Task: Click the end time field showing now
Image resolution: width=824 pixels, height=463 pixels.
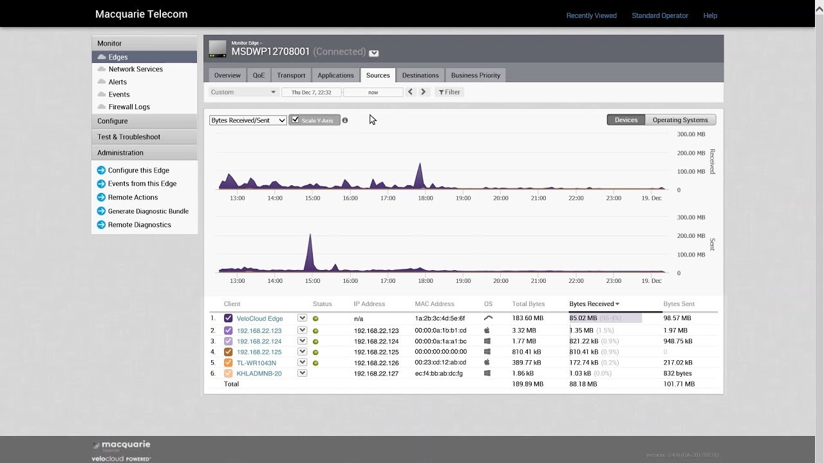Action: coord(373,92)
